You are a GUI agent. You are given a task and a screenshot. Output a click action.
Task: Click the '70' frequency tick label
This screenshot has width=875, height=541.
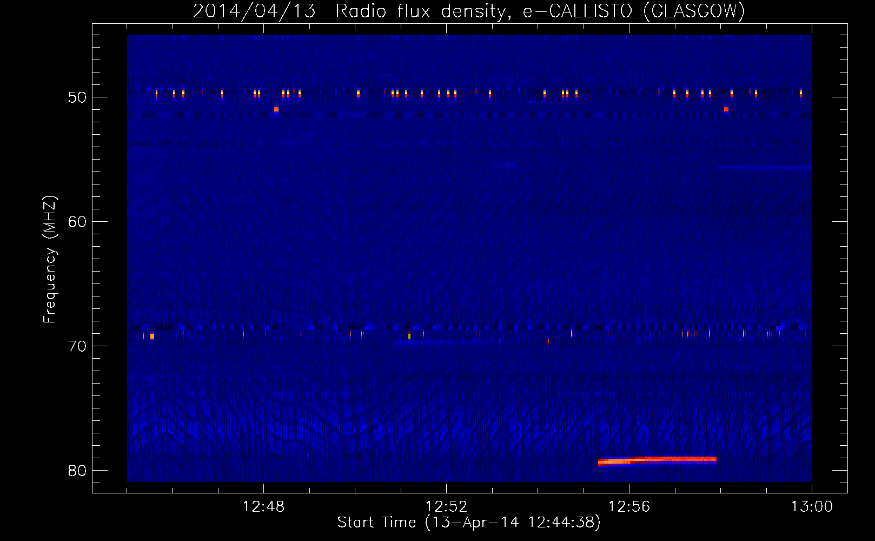click(77, 346)
